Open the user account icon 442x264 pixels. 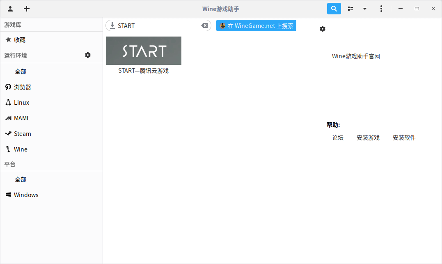[x=10, y=9]
